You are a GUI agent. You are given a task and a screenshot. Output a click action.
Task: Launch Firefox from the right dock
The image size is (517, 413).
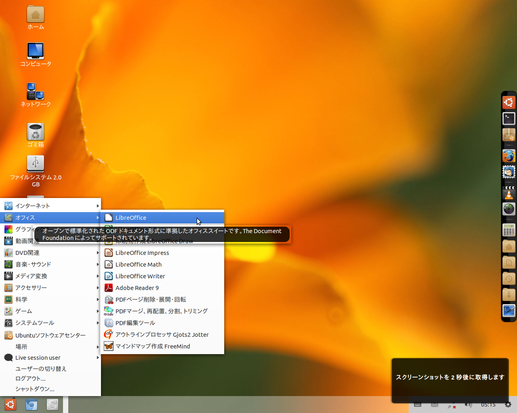(x=509, y=156)
